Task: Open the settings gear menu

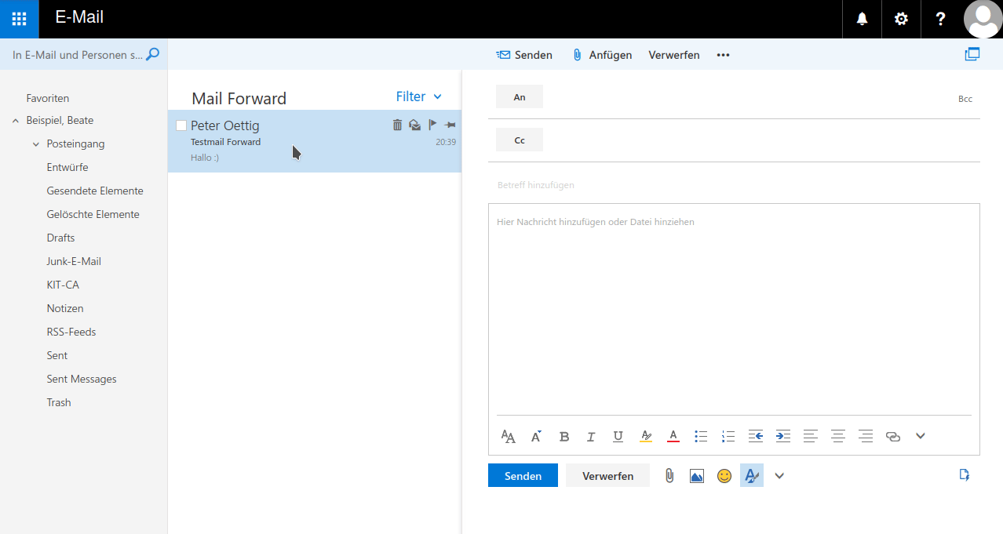Action: pyautogui.click(x=901, y=19)
